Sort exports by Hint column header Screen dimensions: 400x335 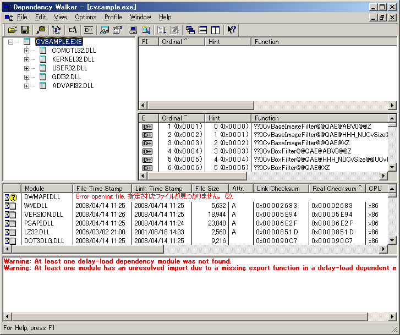[x=228, y=118]
